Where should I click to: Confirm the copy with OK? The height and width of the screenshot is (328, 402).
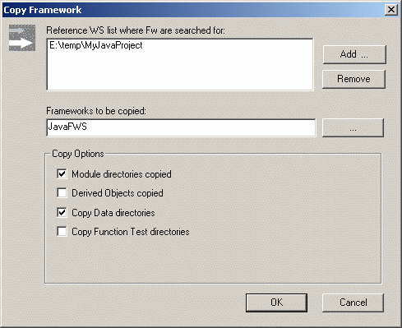(x=276, y=303)
